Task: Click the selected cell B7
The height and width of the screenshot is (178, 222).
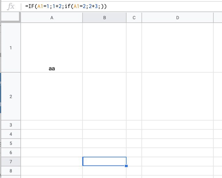Action: pyautogui.click(x=104, y=161)
